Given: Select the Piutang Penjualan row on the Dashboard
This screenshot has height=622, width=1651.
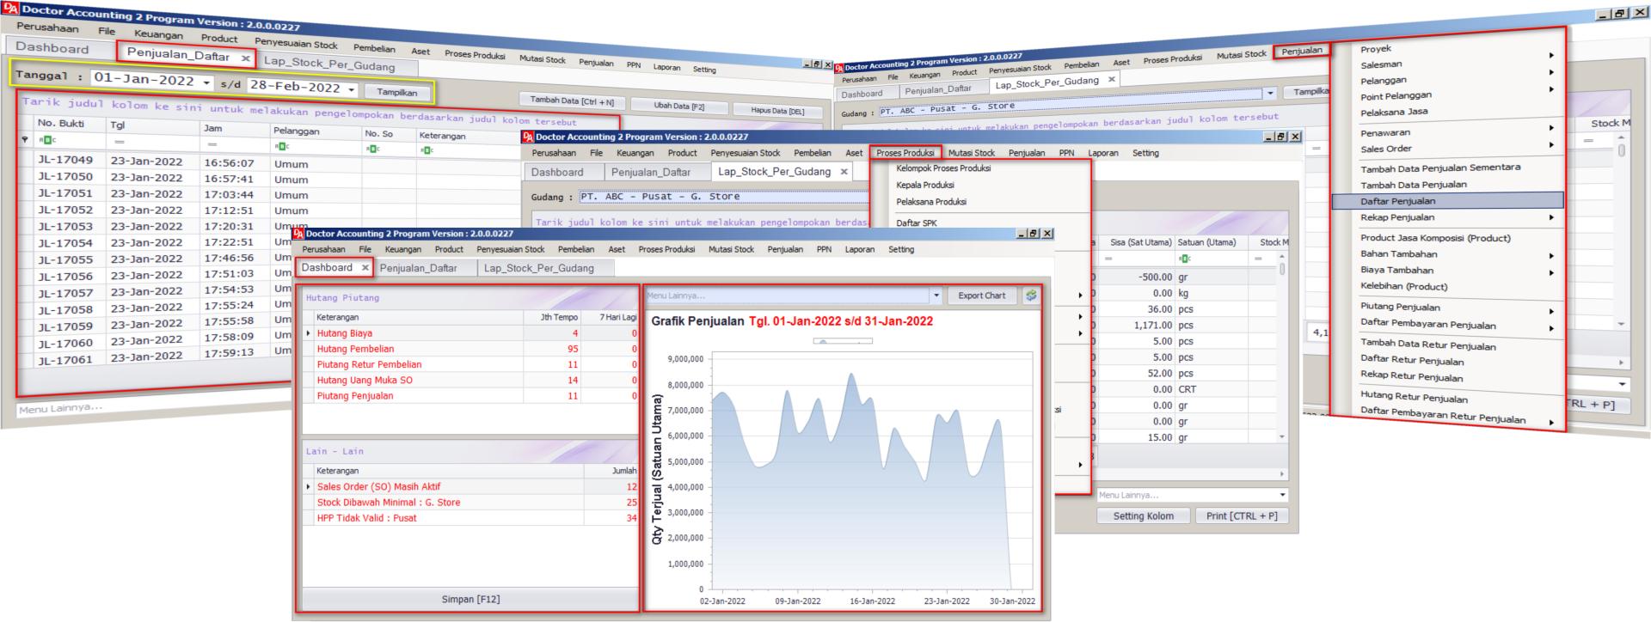Looking at the screenshot, I should pyautogui.click(x=471, y=396).
